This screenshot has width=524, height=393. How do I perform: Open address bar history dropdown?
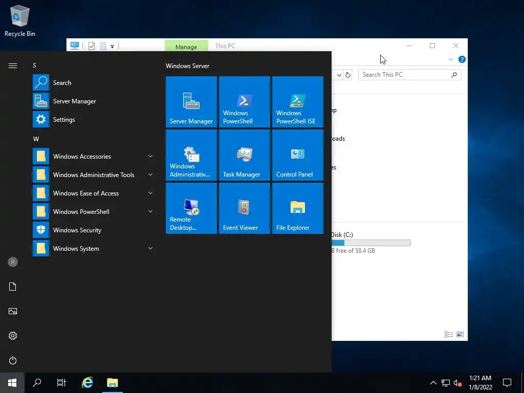(339, 75)
